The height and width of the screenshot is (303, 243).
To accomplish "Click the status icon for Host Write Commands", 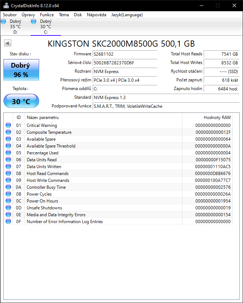I will click(8, 180).
